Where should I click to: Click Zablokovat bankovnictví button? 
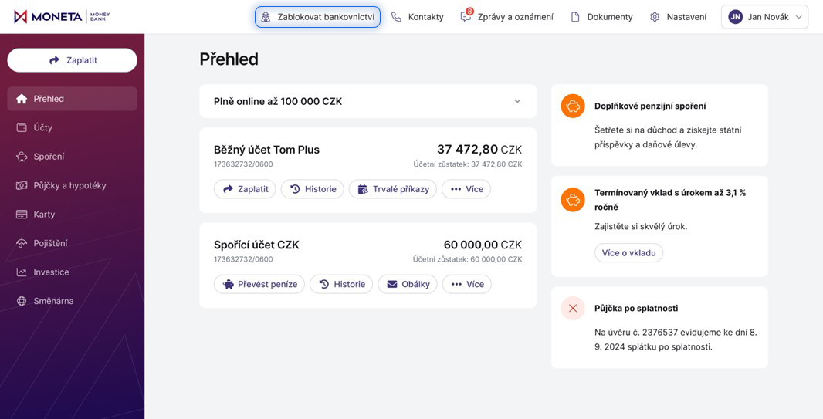[x=317, y=17]
